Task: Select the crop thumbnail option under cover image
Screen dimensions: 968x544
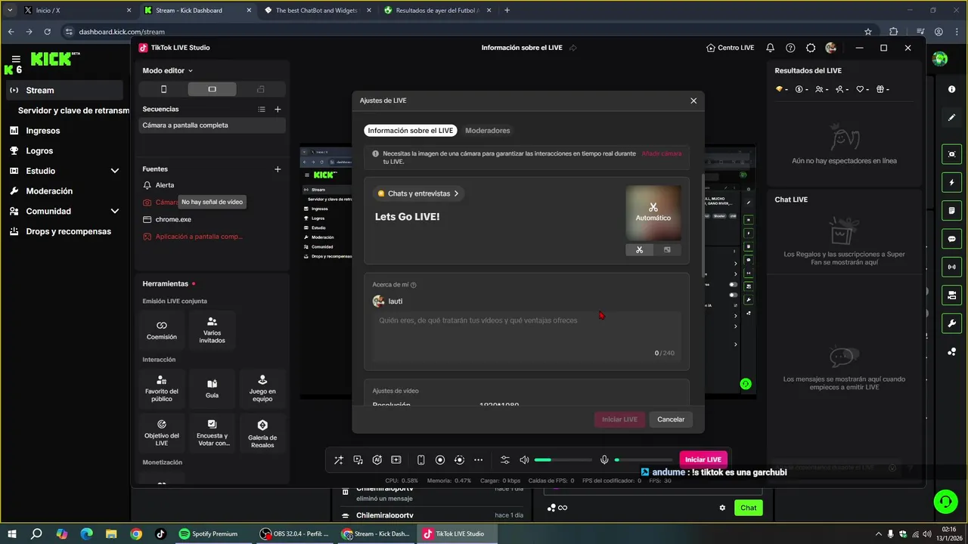Action: [639, 250]
